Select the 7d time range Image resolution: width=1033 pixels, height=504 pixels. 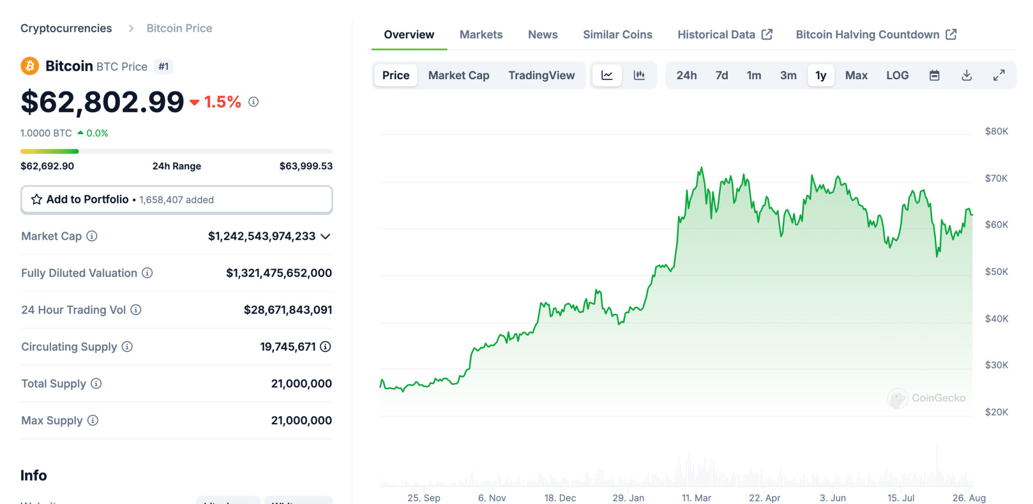tap(721, 76)
